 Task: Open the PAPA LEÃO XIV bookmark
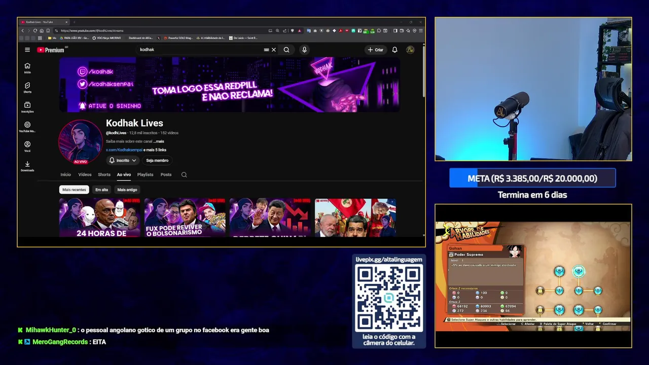click(x=75, y=38)
